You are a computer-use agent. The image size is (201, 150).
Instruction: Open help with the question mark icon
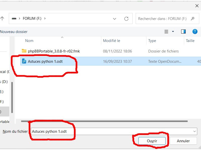[195, 31]
